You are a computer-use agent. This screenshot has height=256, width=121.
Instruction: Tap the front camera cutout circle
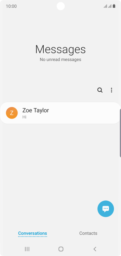[x=61, y=6]
